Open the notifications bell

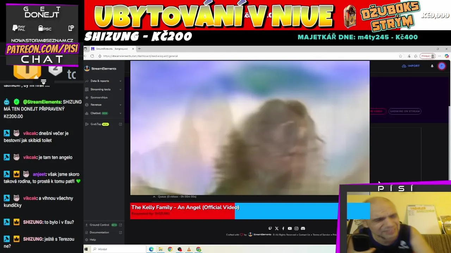pos(432,66)
